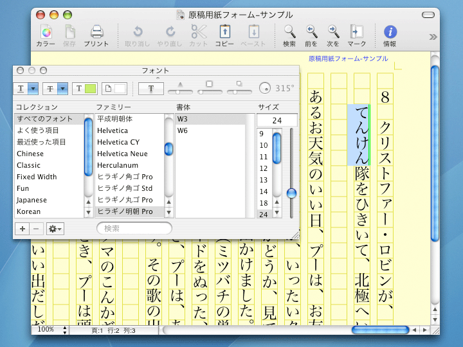
Task: Select 最近使った項目 collection
Action: tap(49, 142)
